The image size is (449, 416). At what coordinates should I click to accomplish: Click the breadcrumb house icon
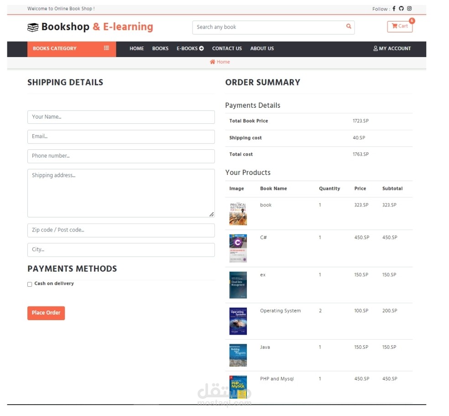click(212, 62)
